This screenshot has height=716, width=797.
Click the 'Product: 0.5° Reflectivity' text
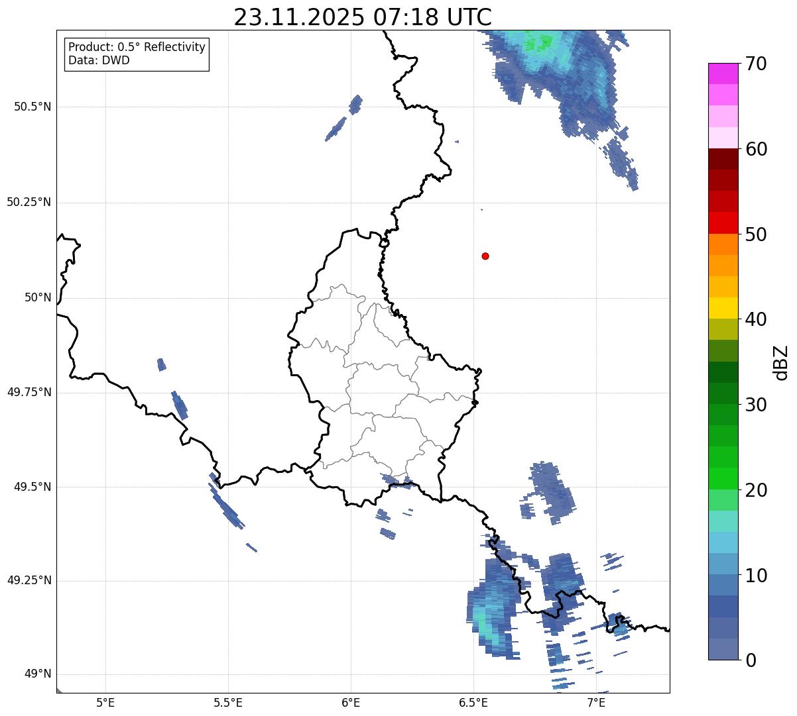coord(137,48)
